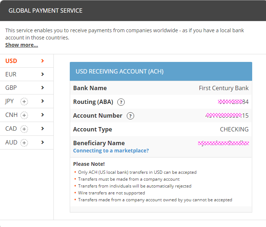Click the plus icon beside CNH

point(24,115)
